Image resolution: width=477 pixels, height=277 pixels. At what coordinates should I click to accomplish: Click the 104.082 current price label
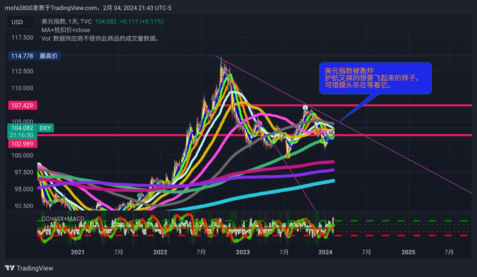point(22,128)
